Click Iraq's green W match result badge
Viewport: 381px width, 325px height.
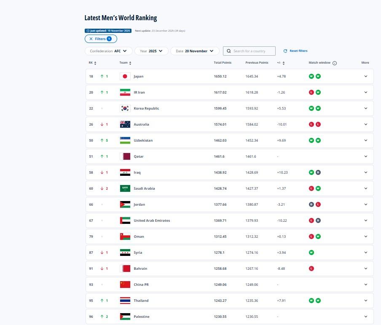tap(311, 172)
